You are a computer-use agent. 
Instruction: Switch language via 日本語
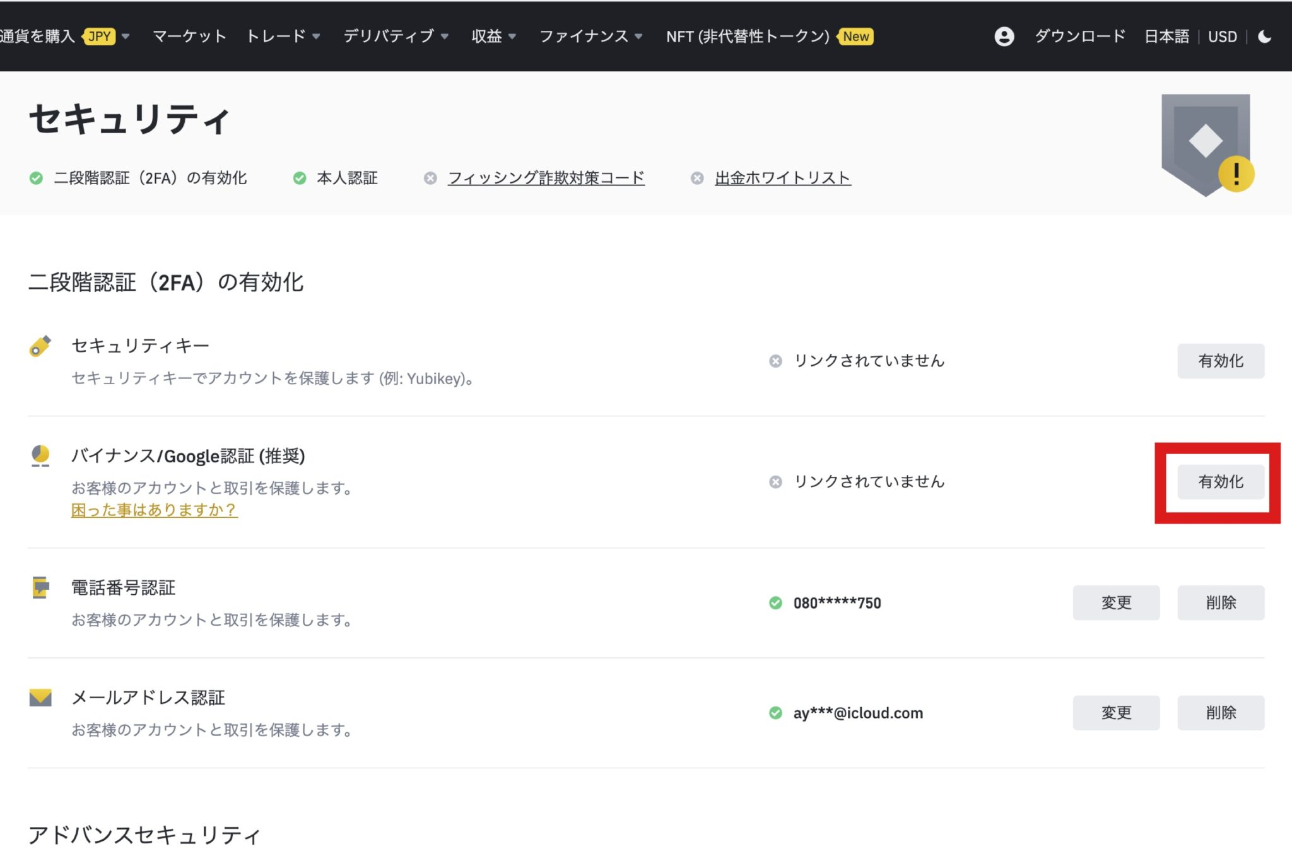[1166, 37]
